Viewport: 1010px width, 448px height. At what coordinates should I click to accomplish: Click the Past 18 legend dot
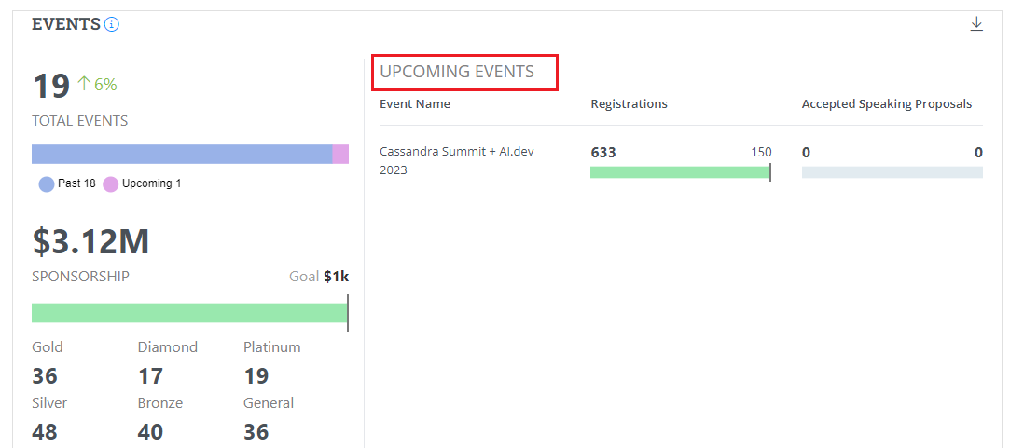(47, 183)
